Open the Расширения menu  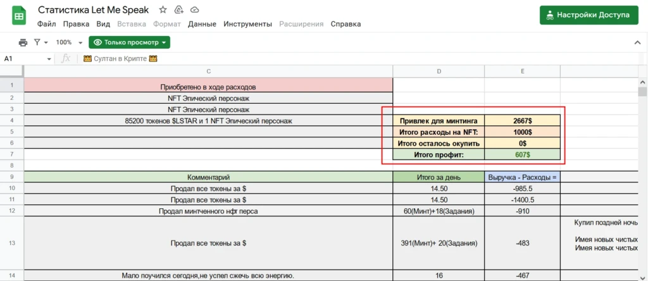[301, 24]
